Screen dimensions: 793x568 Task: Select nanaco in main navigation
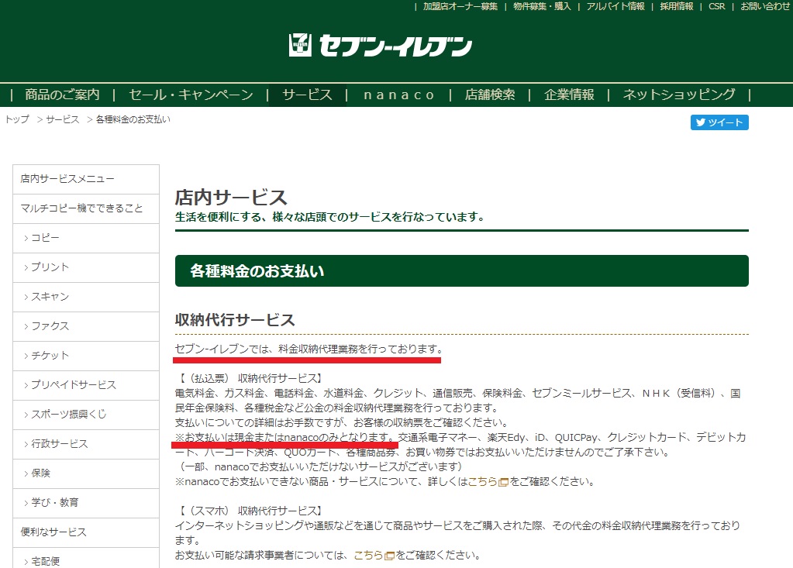[x=398, y=95]
